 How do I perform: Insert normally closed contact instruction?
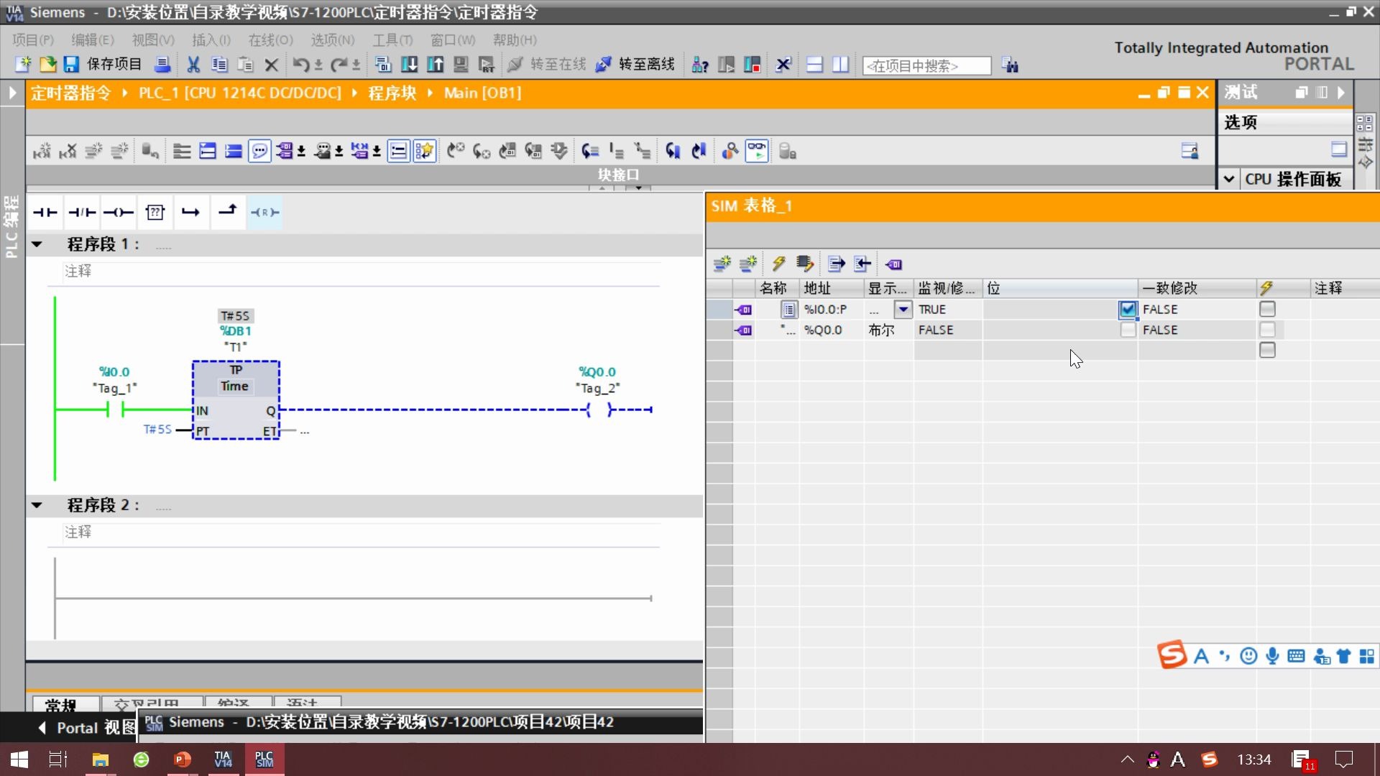click(82, 212)
